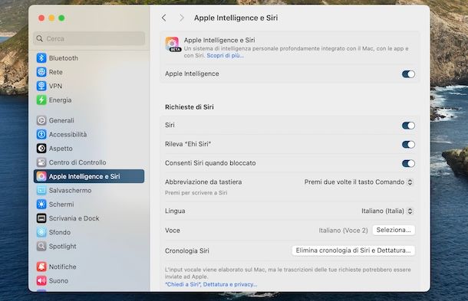Click Seleziona… voice button
Viewport: 468px width, 301px height.
point(394,230)
